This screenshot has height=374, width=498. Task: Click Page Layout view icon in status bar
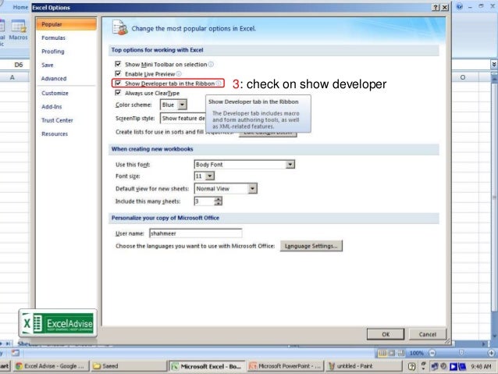(392, 353)
